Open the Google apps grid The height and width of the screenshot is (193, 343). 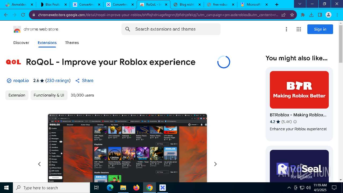[x=299, y=29]
